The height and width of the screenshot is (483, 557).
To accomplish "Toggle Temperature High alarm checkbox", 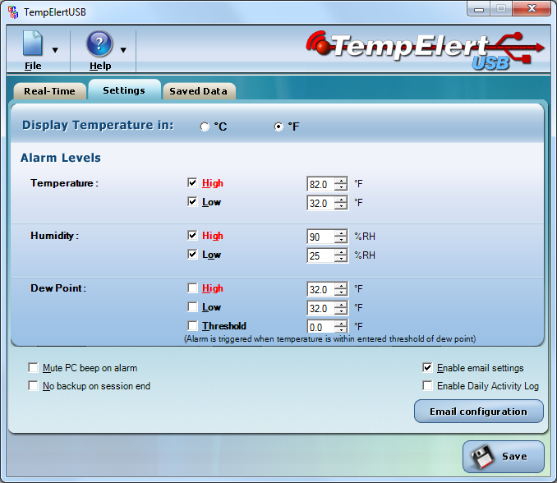I will click(192, 183).
